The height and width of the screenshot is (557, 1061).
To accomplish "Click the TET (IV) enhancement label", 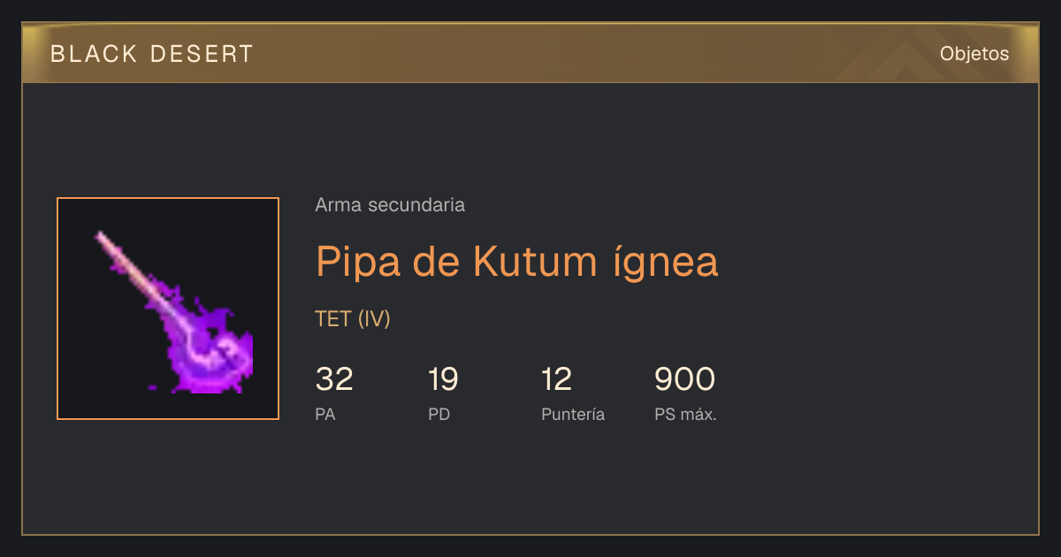I will (x=353, y=319).
